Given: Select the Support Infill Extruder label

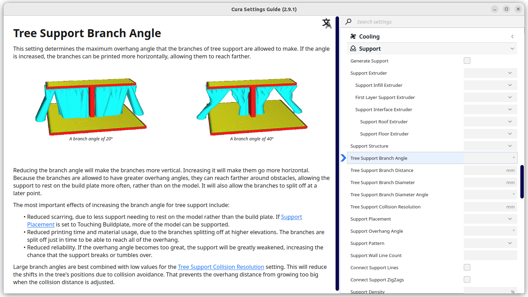Looking at the screenshot, I should click(379, 85).
